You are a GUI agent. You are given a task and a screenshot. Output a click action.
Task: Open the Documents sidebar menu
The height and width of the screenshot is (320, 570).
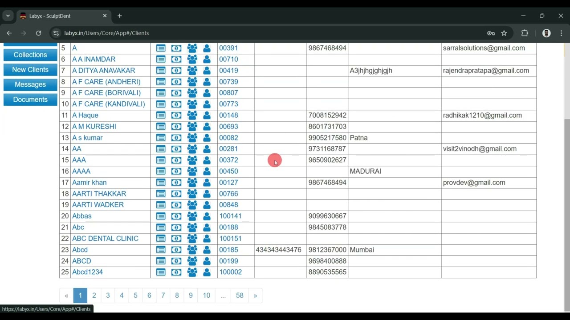point(30,100)
